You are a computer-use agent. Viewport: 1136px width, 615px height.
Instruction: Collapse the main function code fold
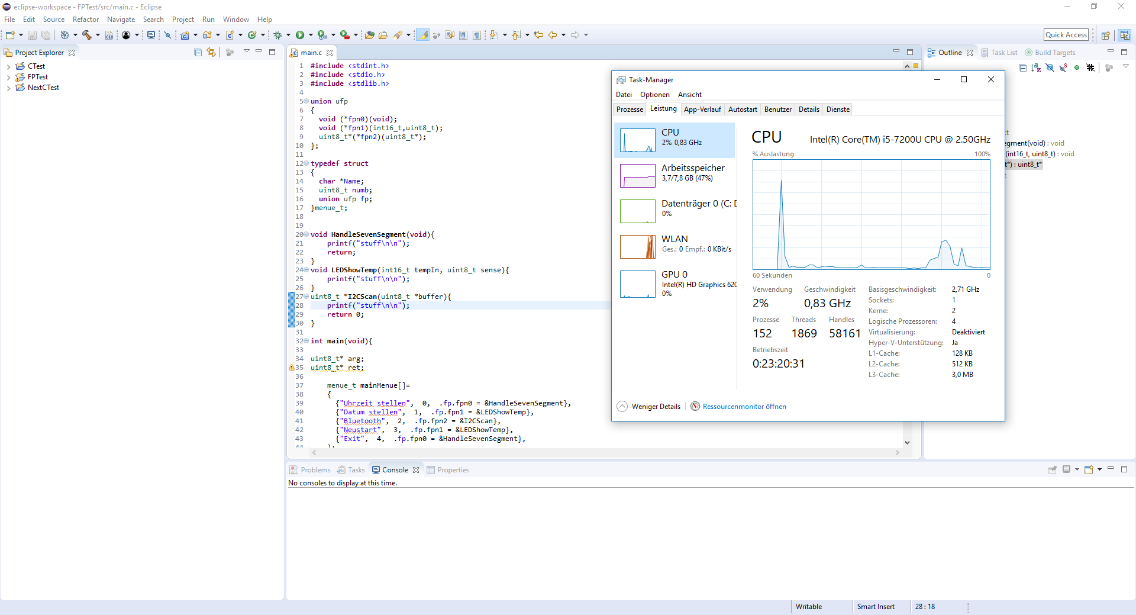point(306,341)
